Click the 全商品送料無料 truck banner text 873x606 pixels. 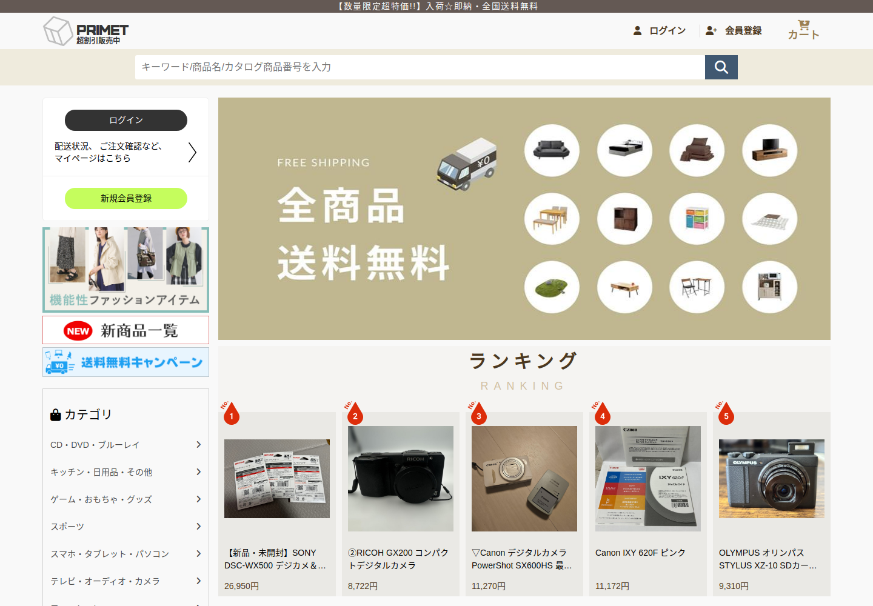point(364,234)
